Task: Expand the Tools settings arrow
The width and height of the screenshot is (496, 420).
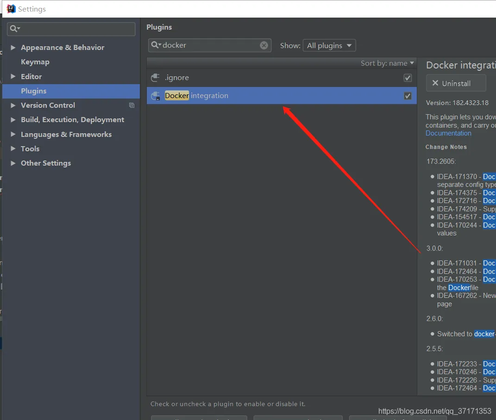Action: (13, 148)
